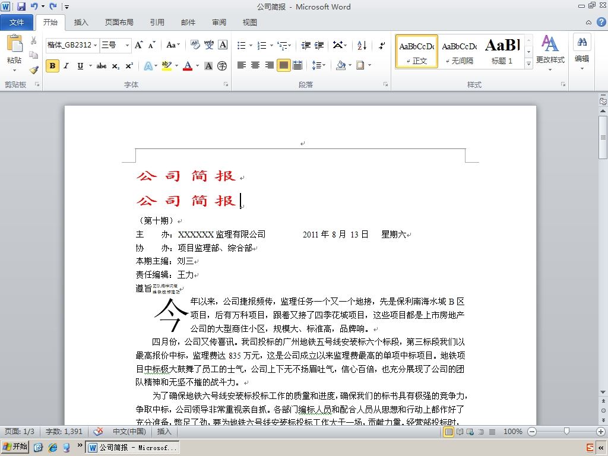Toggle Bold formatting
This screenshot has height=456, width=608.
(x=52, y=66)
